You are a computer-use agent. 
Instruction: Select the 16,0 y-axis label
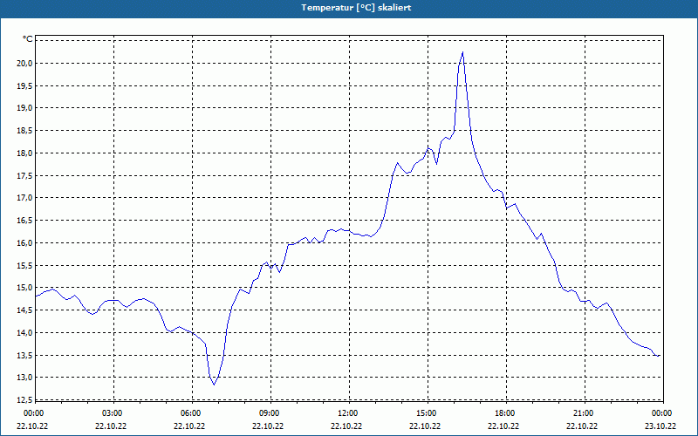(25, 243)
